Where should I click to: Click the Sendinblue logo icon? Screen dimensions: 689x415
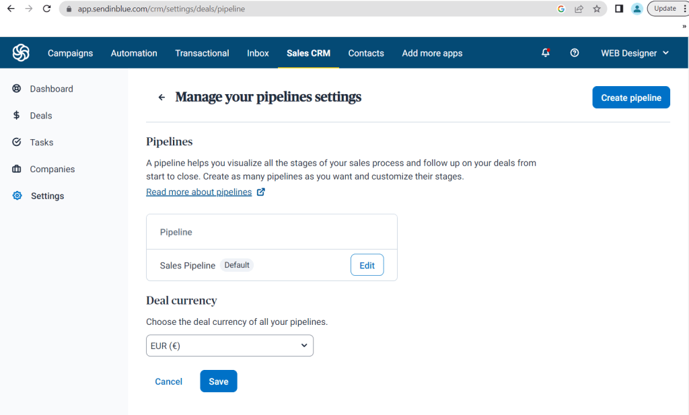point(21,53)
